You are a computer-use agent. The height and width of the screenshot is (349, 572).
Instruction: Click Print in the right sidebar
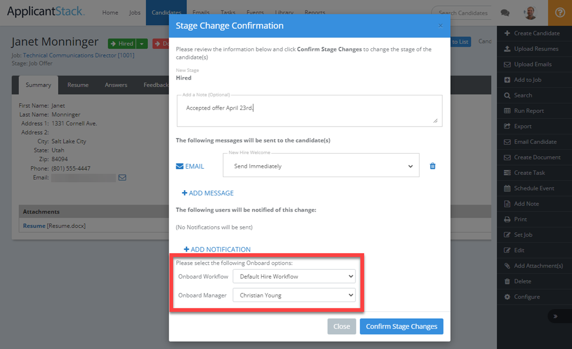tap(520, 219)
